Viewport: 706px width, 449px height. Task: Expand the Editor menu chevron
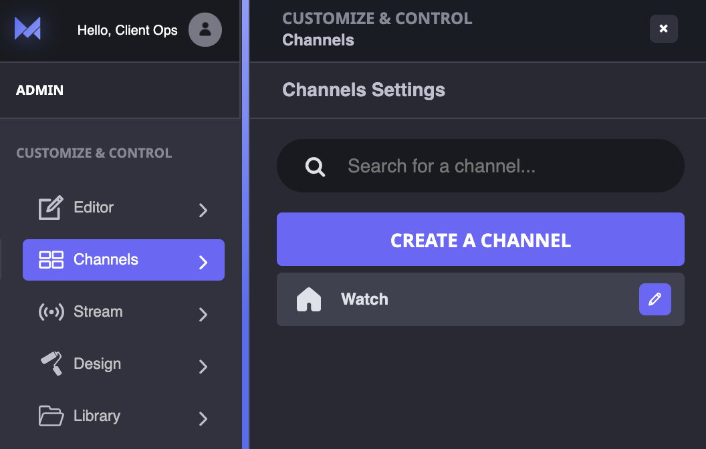pos(203,210)
